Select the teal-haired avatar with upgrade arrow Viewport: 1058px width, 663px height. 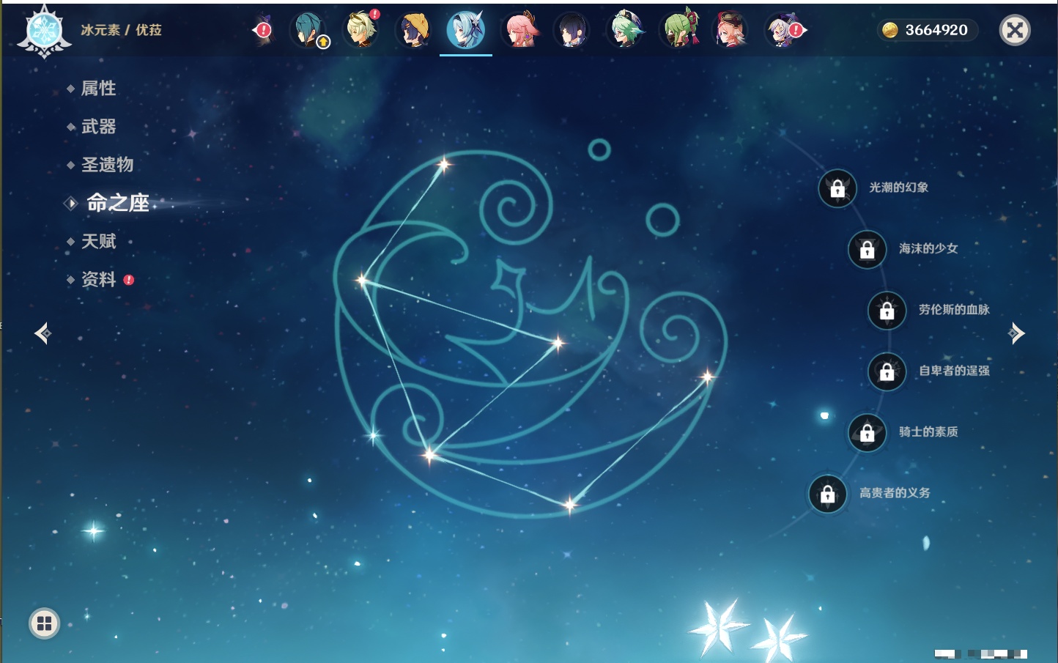point(308,30)
